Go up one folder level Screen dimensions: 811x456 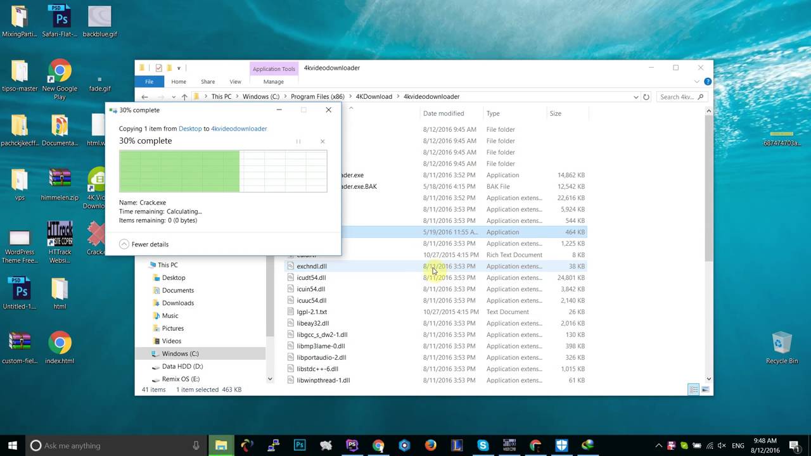(x=184, y=97)
